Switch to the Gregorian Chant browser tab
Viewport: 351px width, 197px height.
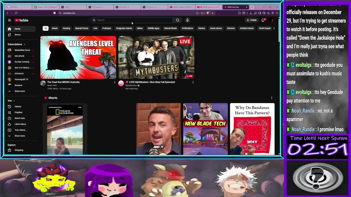[208, 7]
